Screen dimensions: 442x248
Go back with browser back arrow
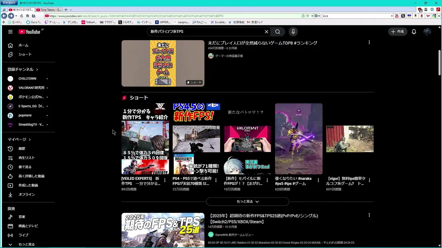pos(4,16)
